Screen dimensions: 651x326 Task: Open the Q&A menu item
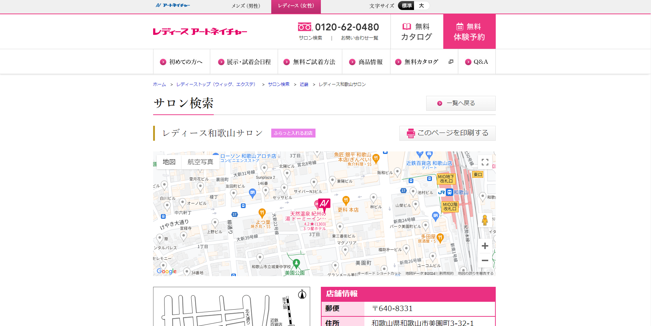(477, 62)
